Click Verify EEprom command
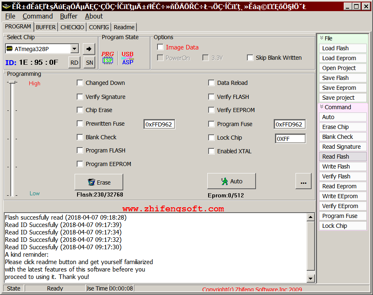Screen dimensions: 373x295 343,206
